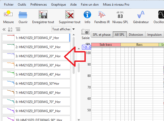This screenshot has width=164, height=121.
Task: Open Fenêtres IR windows
Action: click(102, 15)
